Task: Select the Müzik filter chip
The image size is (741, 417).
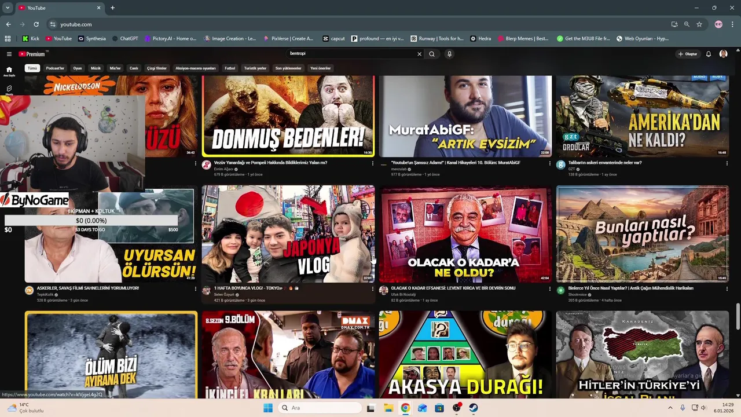Action: (x=96, y=68)
